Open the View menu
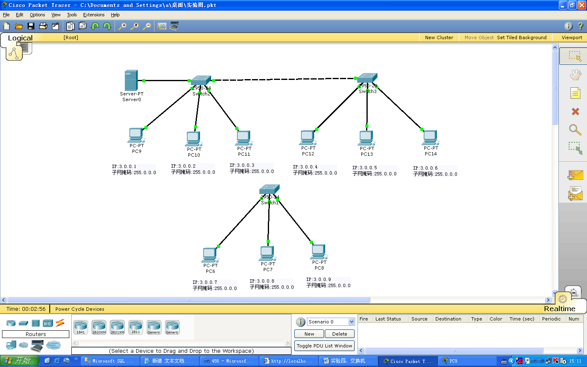The width and height of the screenshot is (587, 367). pyautogui.click(x=56, y=15)
